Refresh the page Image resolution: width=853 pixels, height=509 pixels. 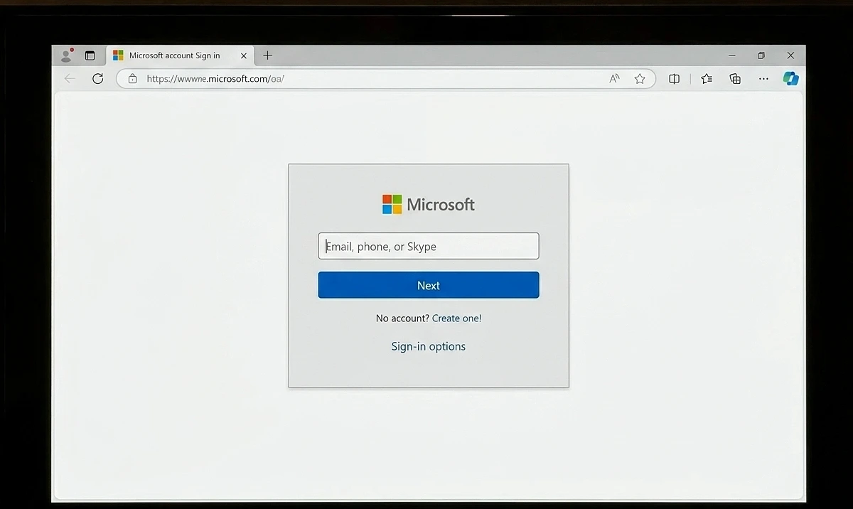point(98,79)
